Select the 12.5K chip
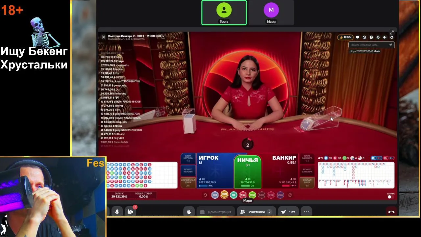 (252, 195)
